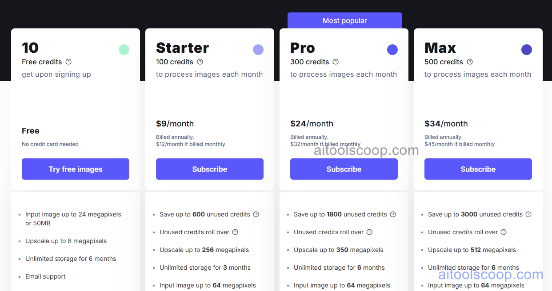The height and width of the screenshot is (291, 552).
Task: Subscribe to the Max plan
Action: point(478,169)
